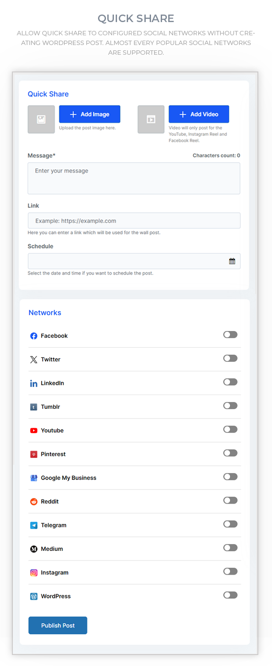Click the image placeholder thumbnail

tap(41, 119)
